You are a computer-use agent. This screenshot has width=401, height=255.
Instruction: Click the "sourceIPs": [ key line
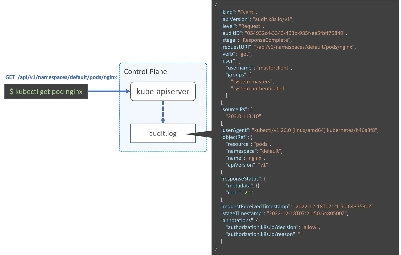(x=236, y=109)
